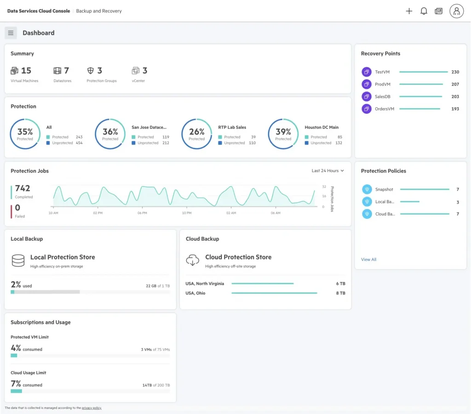The image size is (471, 414).
Task: Click the Protection Groups shield icon
Action: point(91,70)
